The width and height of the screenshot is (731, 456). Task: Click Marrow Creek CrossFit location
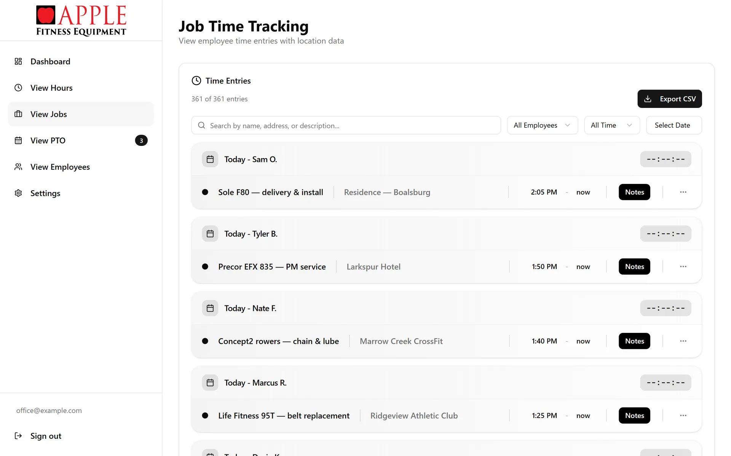(x=401, y=341)
